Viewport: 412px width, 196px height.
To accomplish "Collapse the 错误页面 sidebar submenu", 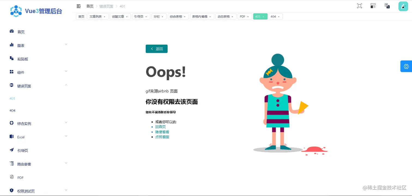I will coord(38,86).
